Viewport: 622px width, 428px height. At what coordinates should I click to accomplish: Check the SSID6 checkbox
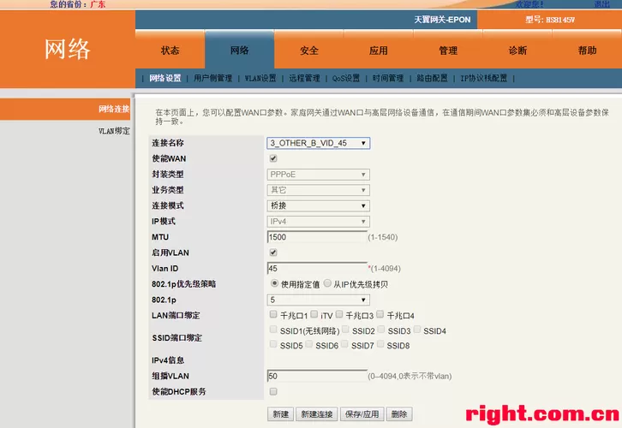pos(309,344)
